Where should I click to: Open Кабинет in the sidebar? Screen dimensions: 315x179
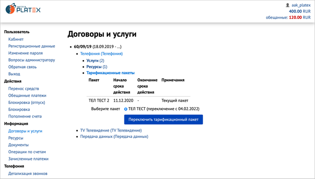pyautogui.click(x=16, y=39)
